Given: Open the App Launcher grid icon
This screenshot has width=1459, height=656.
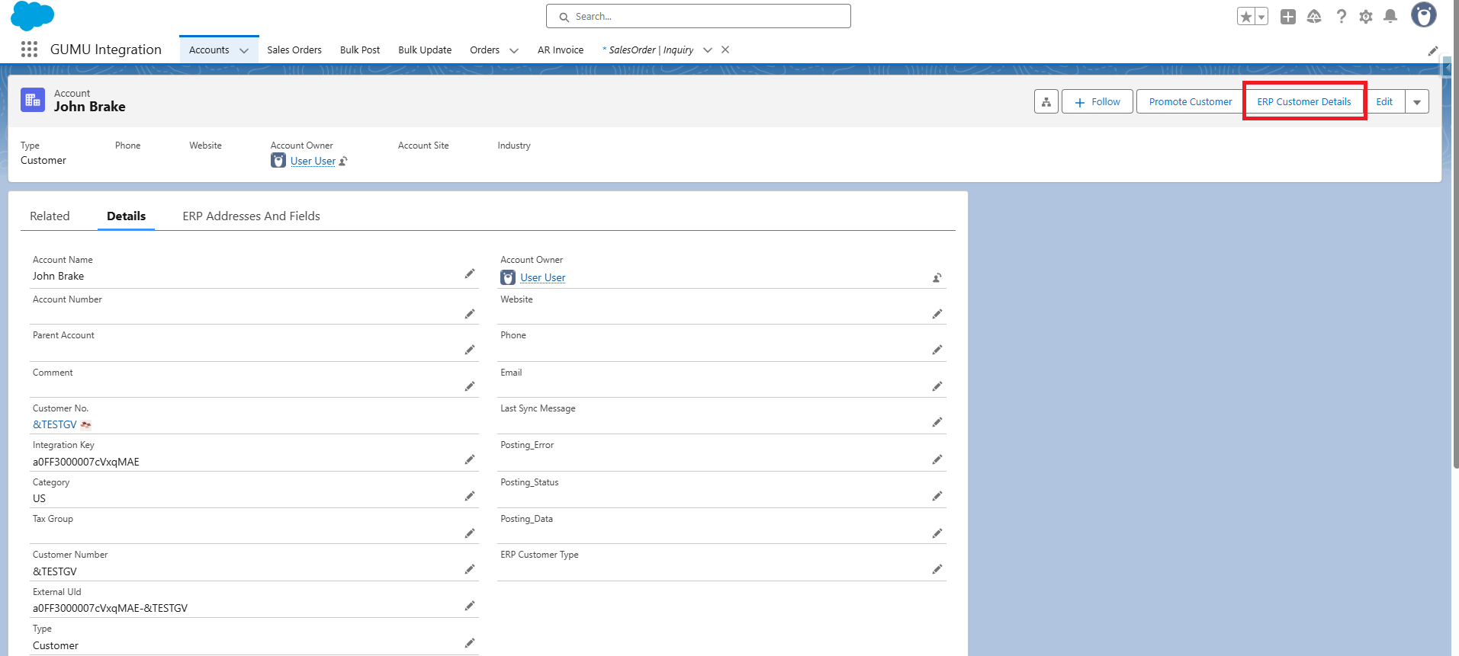Looking at the screenshot, I should click(x=29, y=50).
